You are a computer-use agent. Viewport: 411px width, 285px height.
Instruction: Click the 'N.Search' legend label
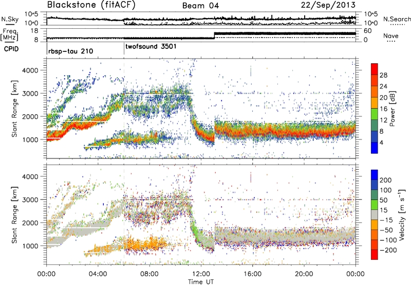[397, 19]
